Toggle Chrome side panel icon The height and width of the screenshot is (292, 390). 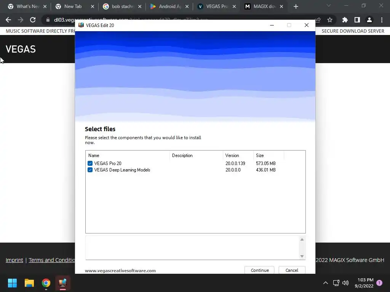coord(357,20)
